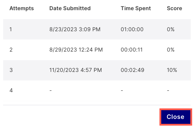Click the 0% score for attempt 2

coord(171,50)
